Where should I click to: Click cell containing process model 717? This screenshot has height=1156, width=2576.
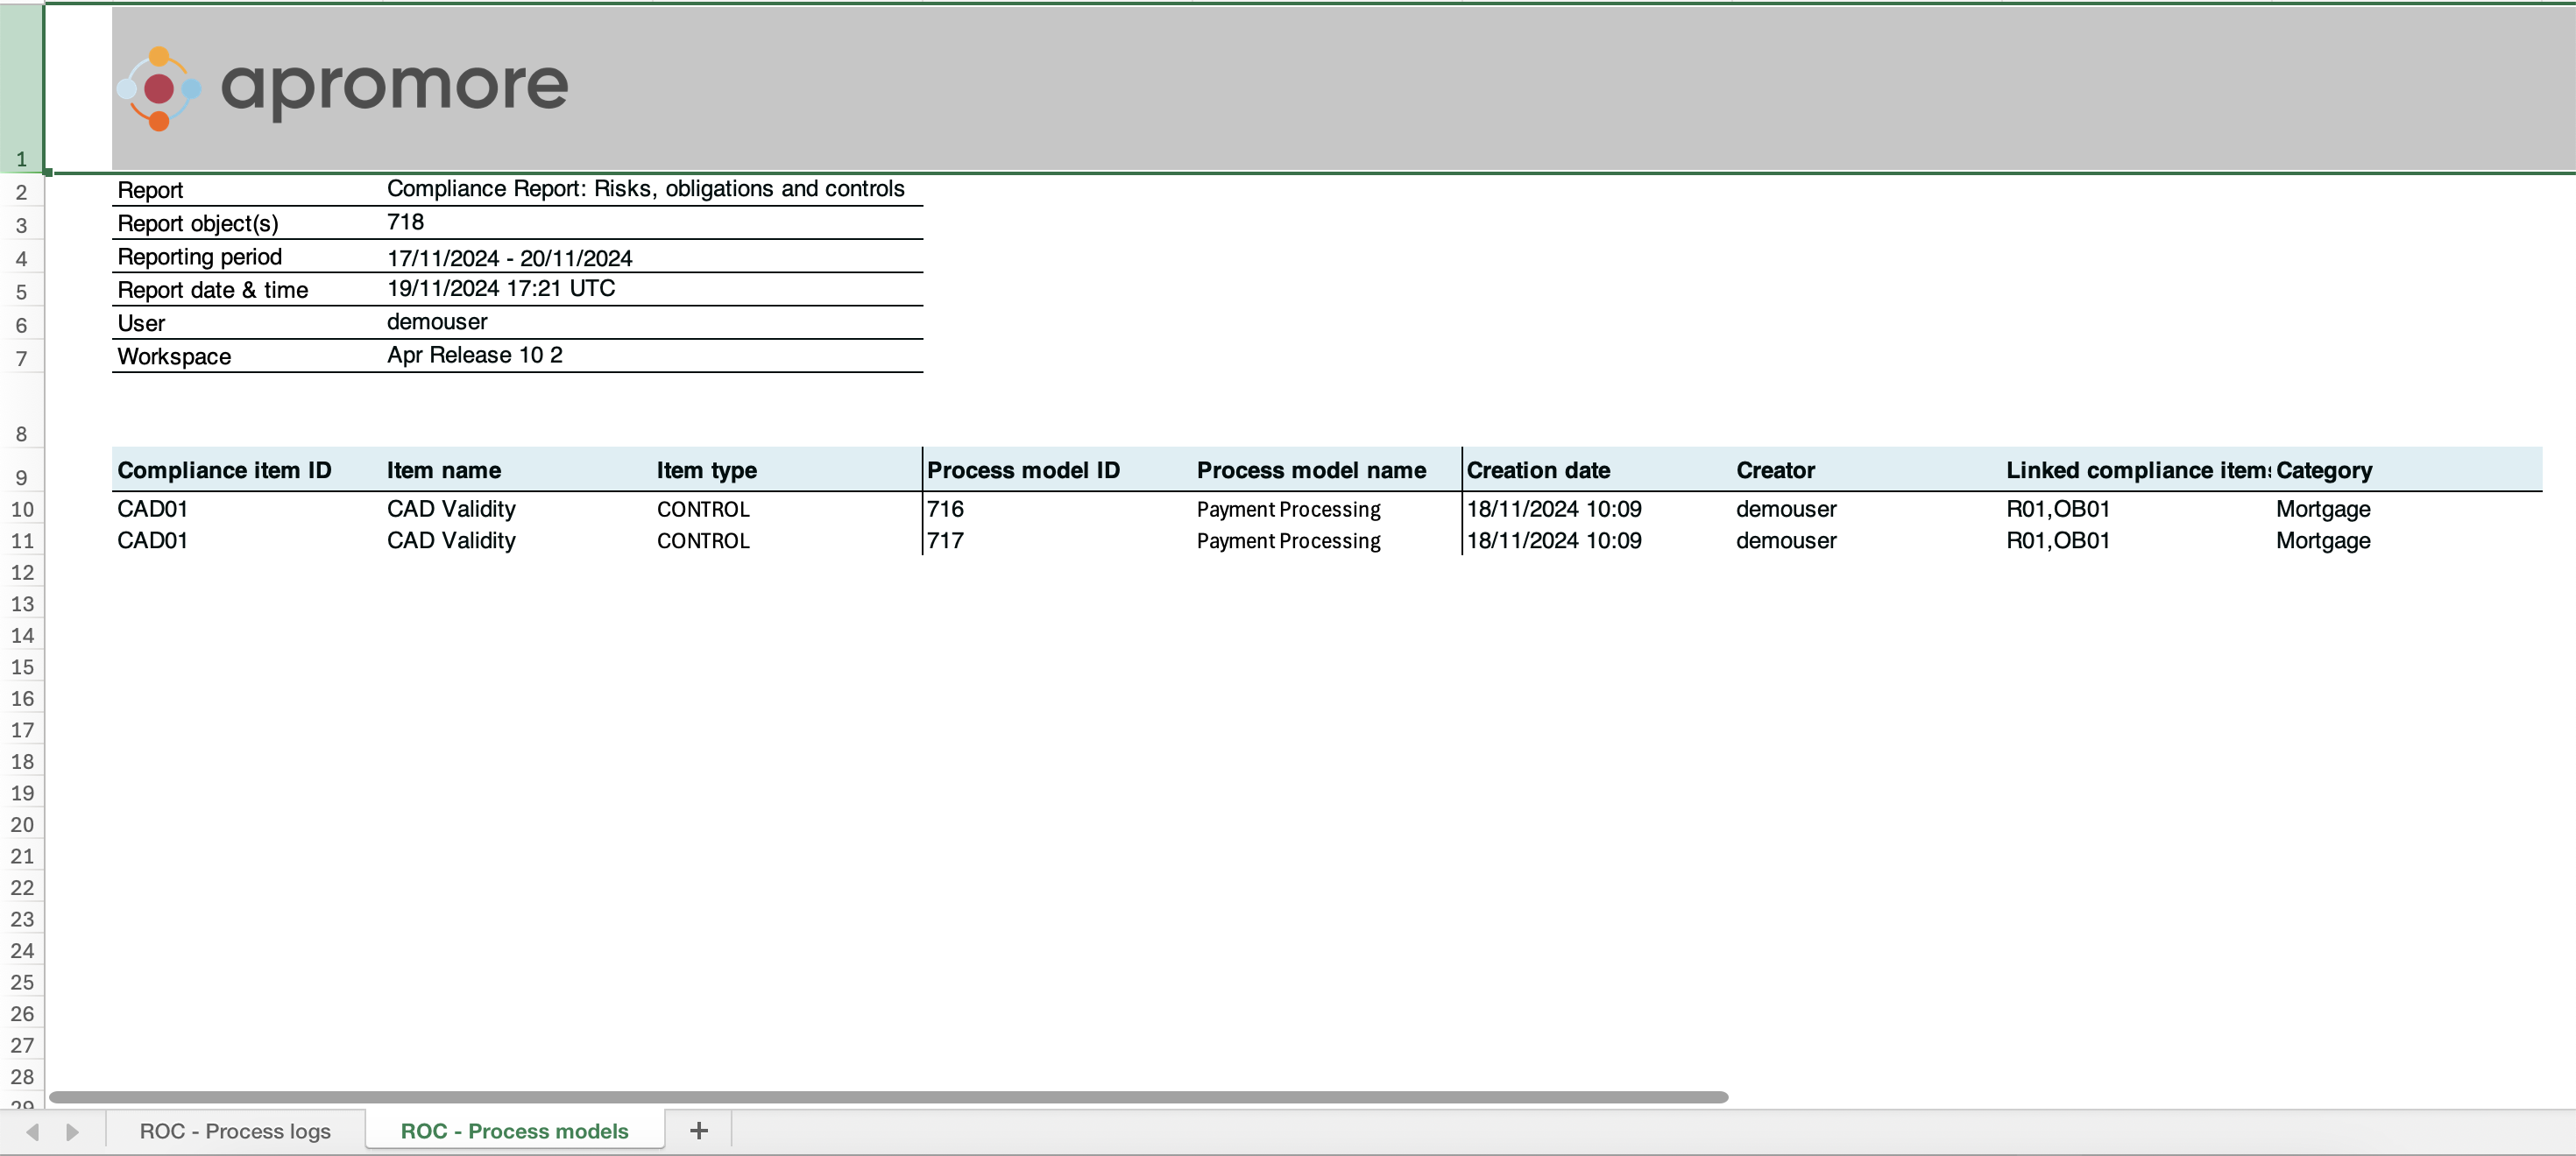[946, 540]
